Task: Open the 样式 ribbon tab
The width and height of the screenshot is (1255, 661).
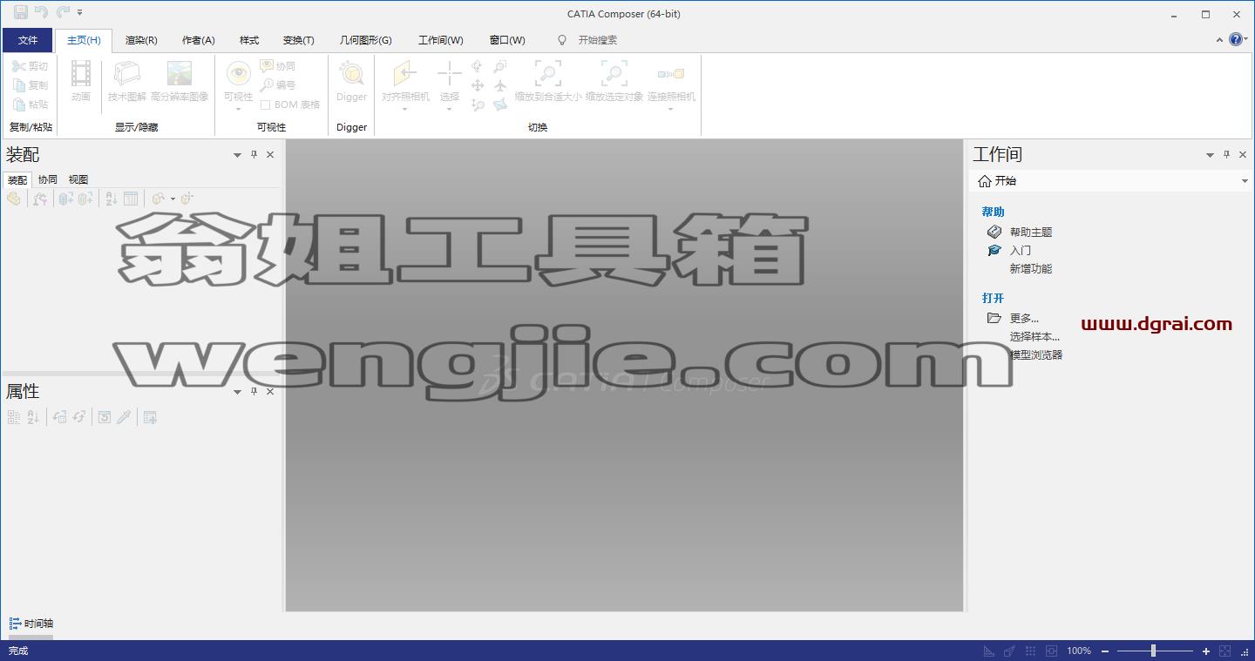Action: click(249, 40)
